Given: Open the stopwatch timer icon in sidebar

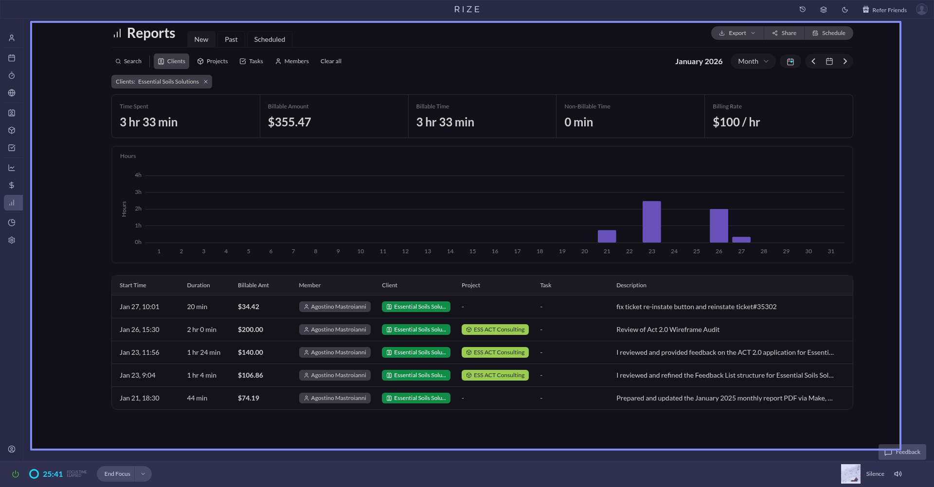Looking at the screenshot, I should pos(12,75).
